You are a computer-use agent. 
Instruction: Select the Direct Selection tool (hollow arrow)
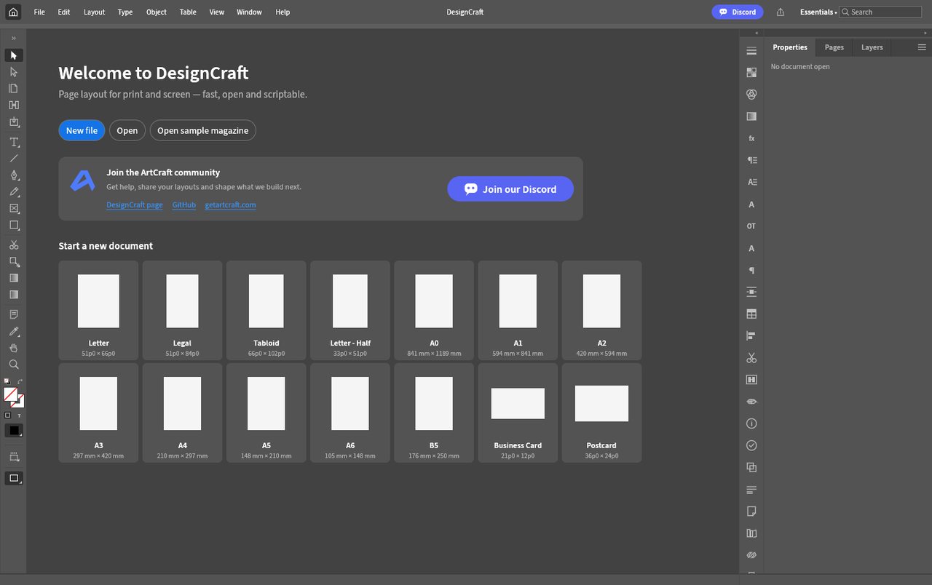14,72
